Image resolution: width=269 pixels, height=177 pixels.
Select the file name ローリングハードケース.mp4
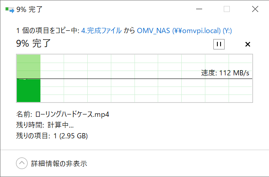tap(72, 114)
